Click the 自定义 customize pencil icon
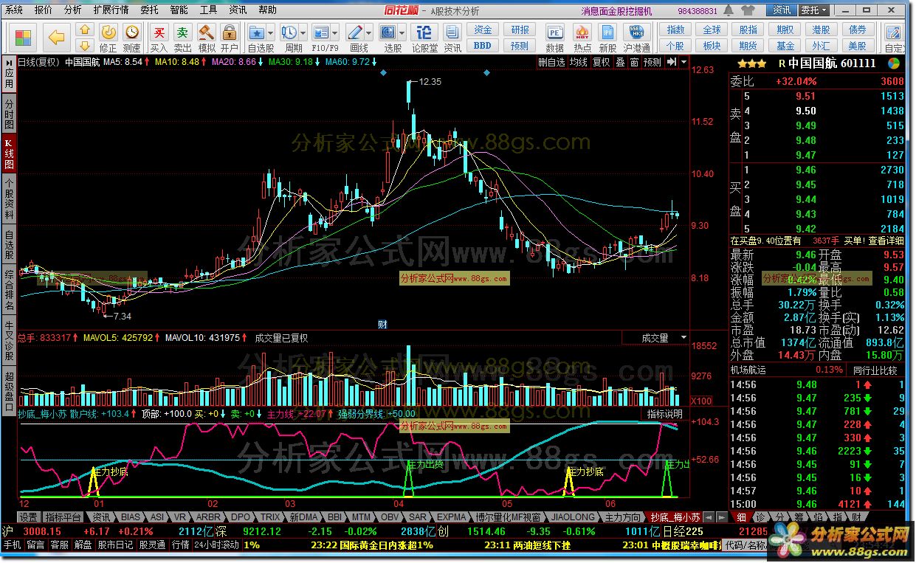Screen dimensions: 916x563 pos(895,32)
